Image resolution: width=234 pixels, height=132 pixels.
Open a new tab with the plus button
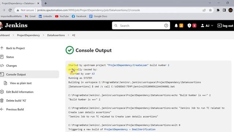(45, 3)
